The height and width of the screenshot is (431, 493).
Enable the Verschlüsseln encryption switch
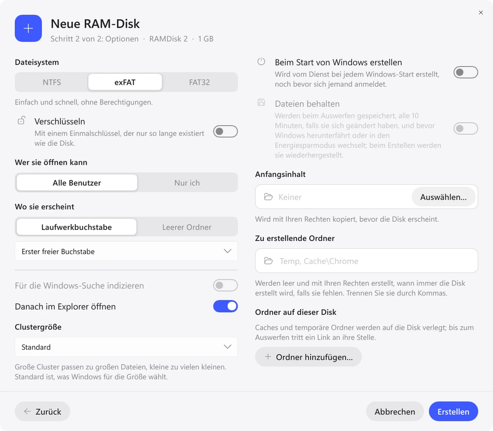point(225,132)
